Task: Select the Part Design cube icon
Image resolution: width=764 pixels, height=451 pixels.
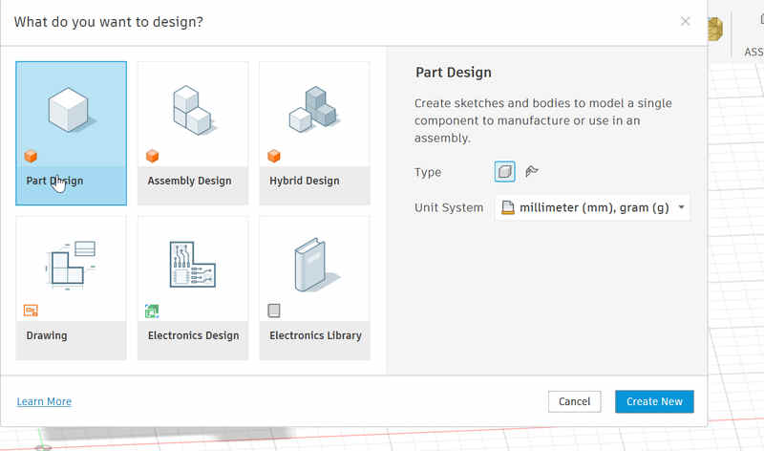Action: tap(71, 108)
